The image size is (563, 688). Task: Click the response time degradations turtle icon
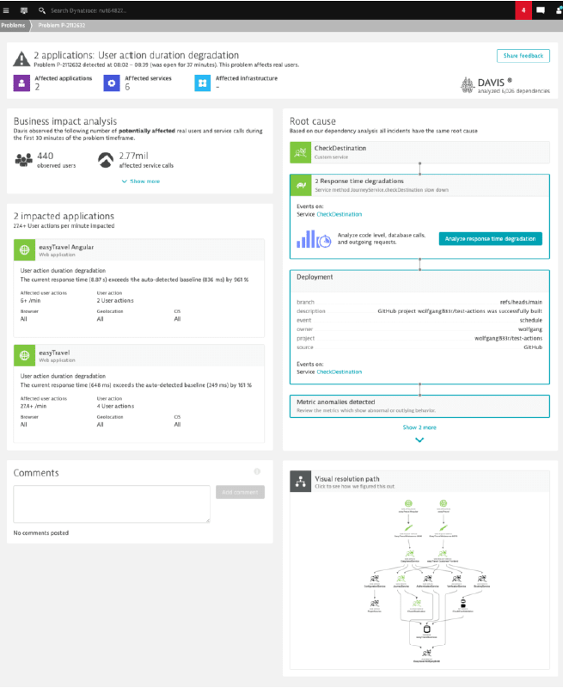[x=301, y=185]
